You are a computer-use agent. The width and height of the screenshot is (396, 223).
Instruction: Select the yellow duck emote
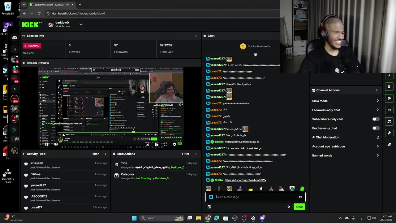(251, 189)
